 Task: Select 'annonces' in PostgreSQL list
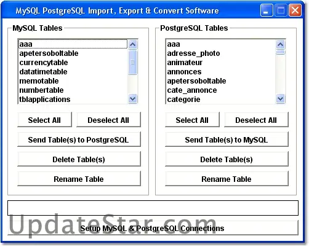pyautogui.click(x=220, y=72)
